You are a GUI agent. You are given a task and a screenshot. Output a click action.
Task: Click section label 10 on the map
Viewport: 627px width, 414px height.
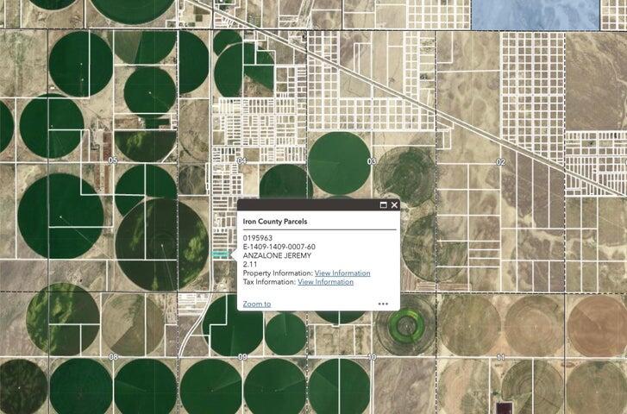coord(371,356)
